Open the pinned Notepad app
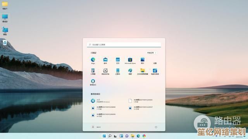 (x=118, y=71)
